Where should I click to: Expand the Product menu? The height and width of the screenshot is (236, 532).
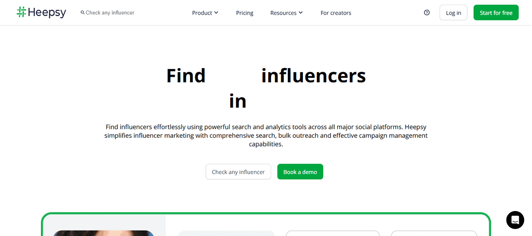pyautogui.click(x=205, y=12)
